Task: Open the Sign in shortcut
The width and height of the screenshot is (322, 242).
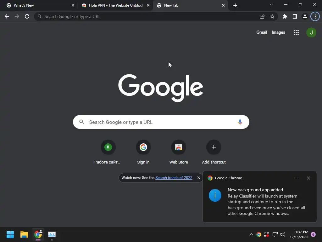Action: coord(143,152)
